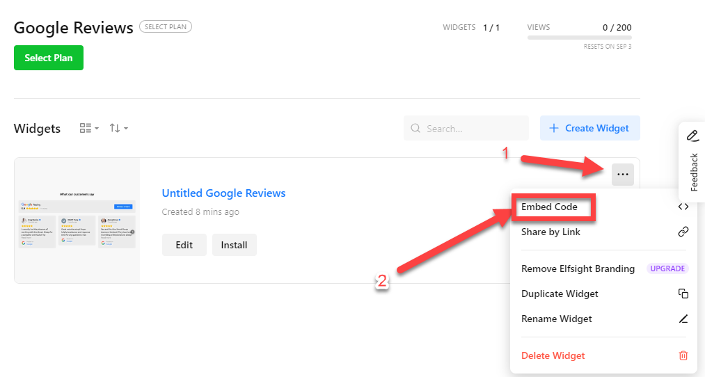
Task: Open the Untitled Google Reviews link
Action: coord(223,193)
